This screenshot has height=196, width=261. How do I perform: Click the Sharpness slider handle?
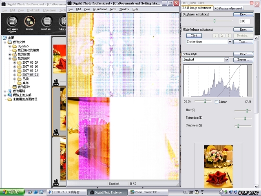pos(238,126)
